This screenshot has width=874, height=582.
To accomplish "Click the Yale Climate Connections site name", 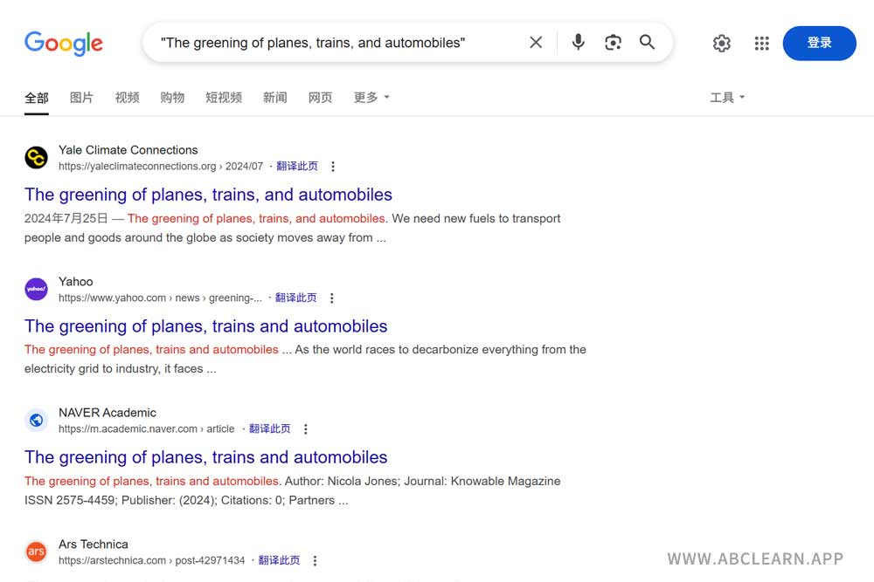I will [128, 150].
